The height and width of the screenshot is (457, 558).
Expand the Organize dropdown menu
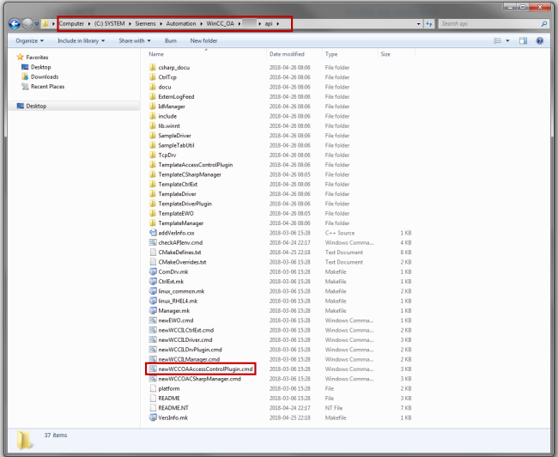(29, 40)
